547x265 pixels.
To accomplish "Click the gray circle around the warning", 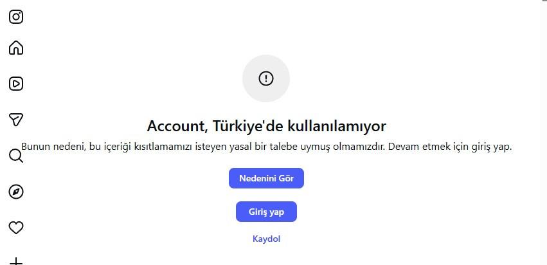I will pyautogui.click(x=266, y=78).
